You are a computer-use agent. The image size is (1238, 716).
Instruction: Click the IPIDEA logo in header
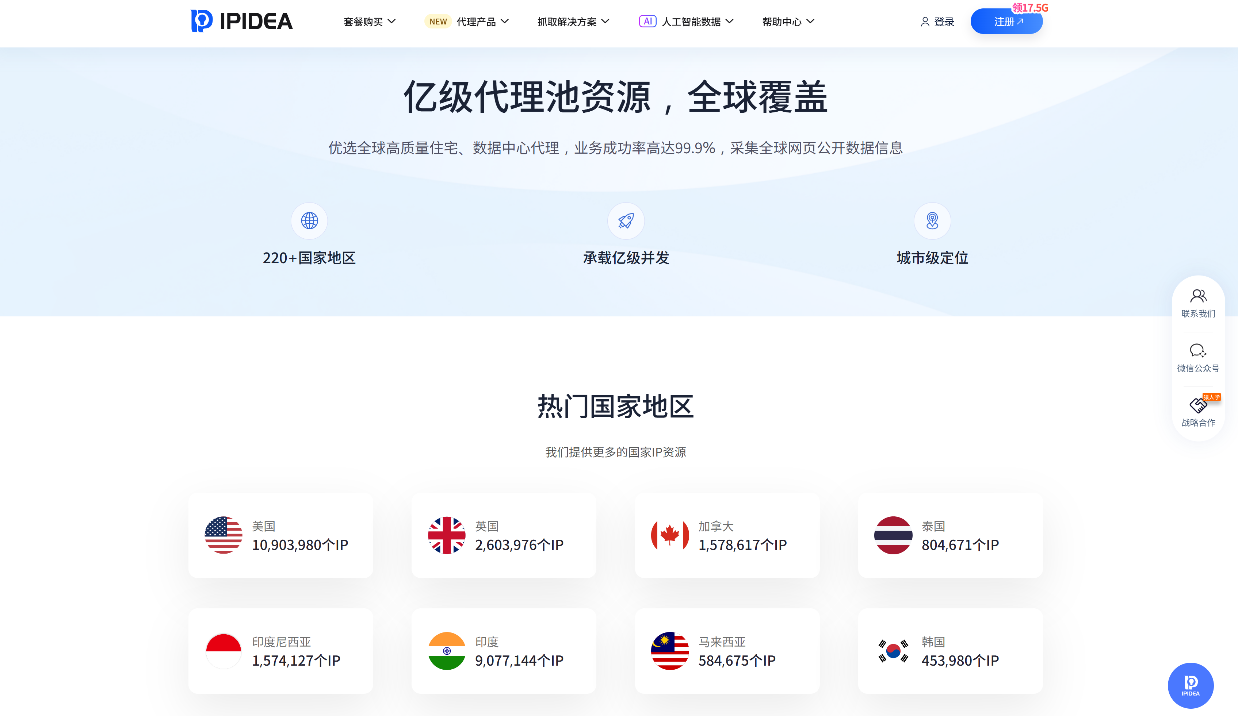click(x=241, y=21)
